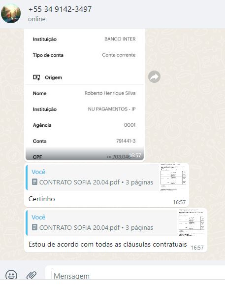The image size is (225, 290).
Task: Click the 16:57 timestamp on the receipt image
Action: 135,155
